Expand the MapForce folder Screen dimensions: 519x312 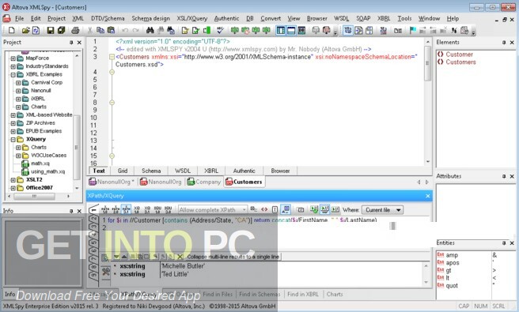(13, 58)
